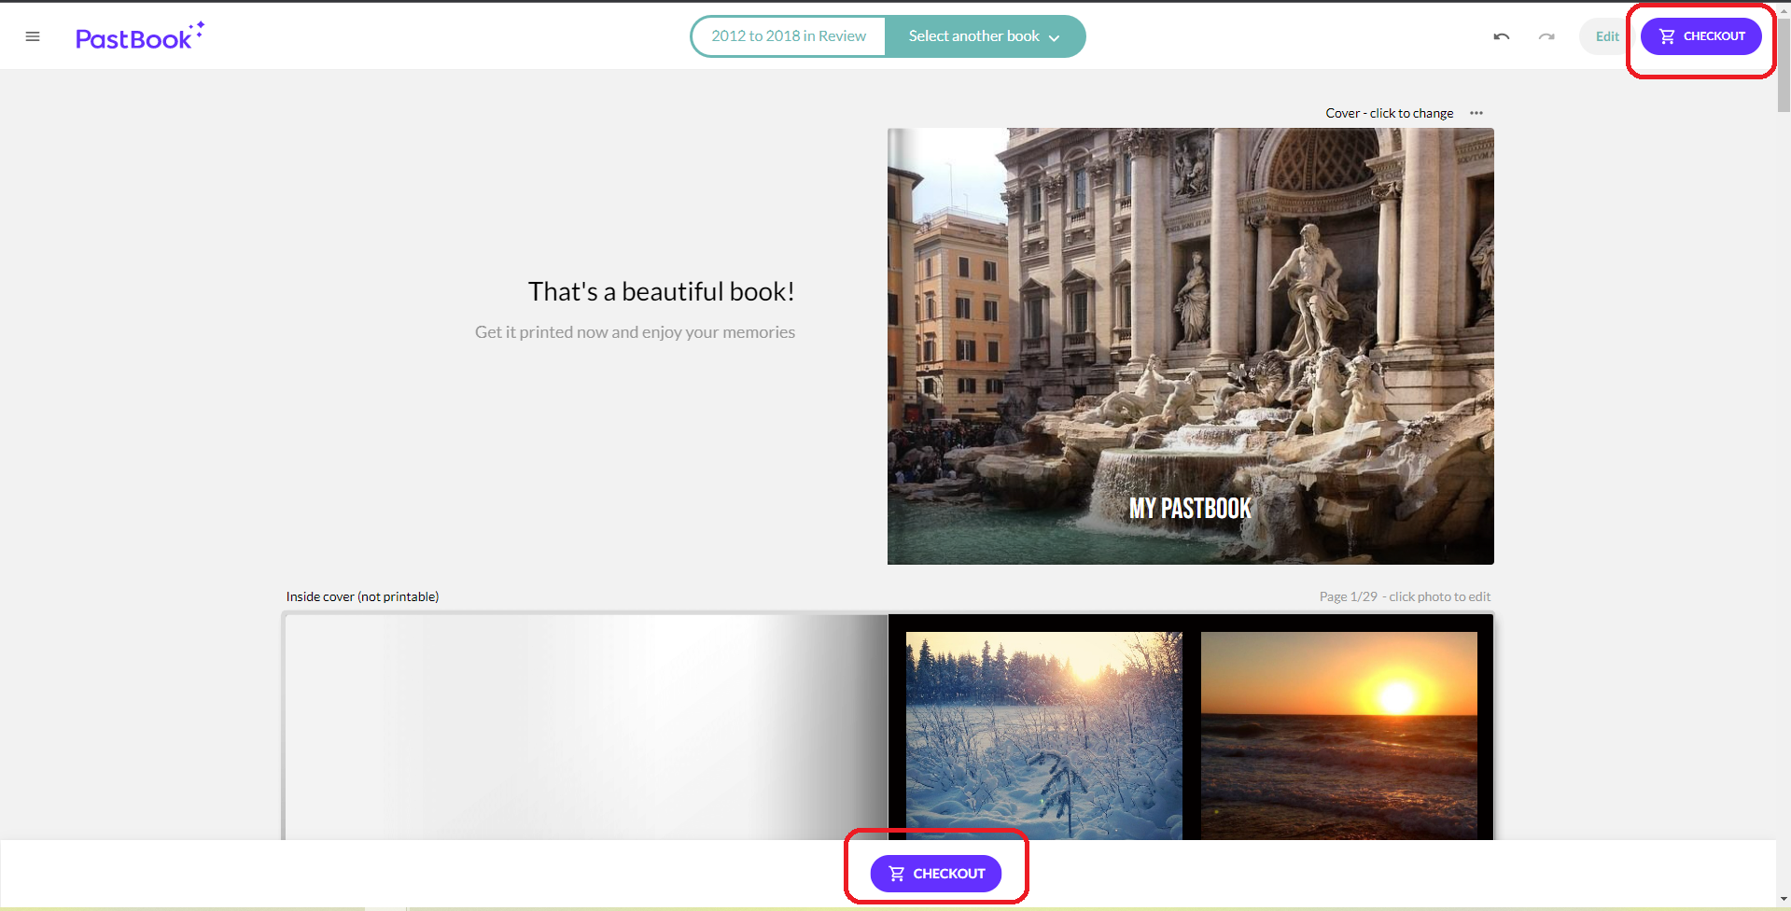Screen dimensions: 1791x911
Task: Click 'Cover - click to change' label
Action: point(1389,113)
